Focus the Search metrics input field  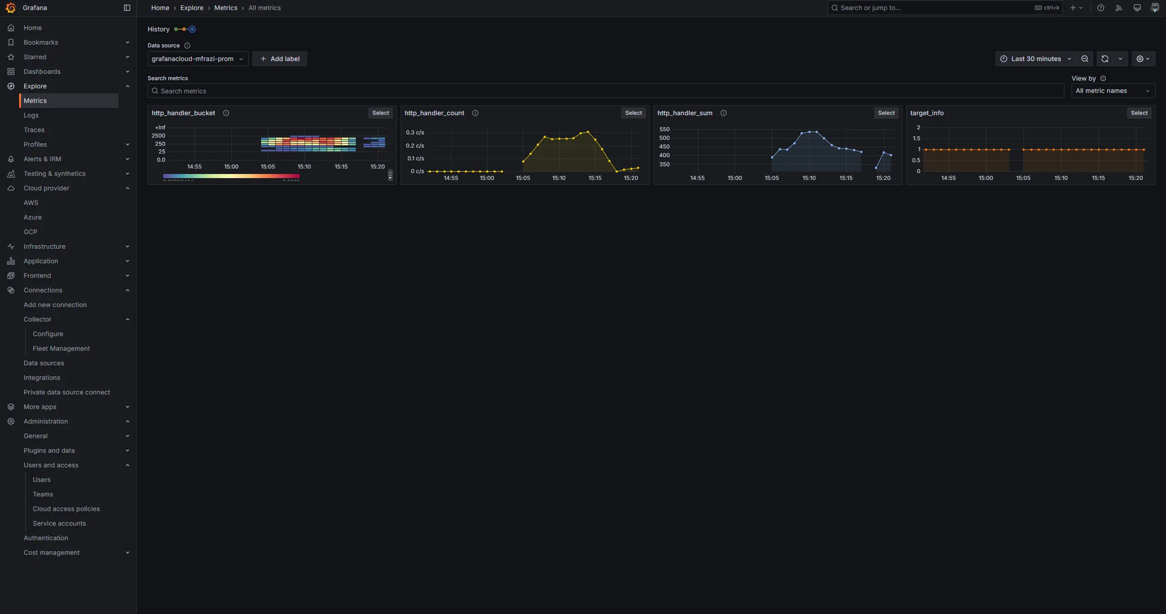(x=606, y=91)
